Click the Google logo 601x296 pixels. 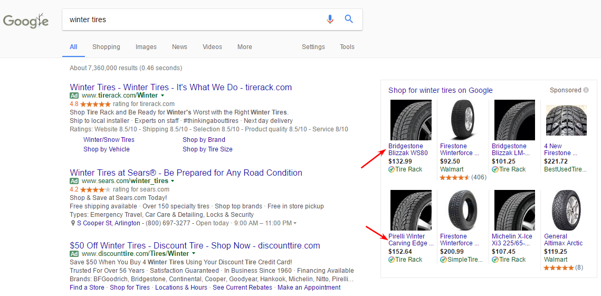point(26,21)
